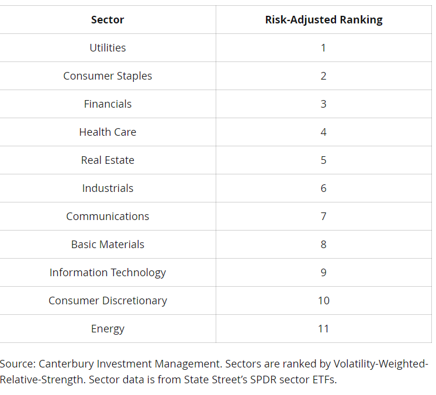Select the Real Estate cell

point(108,160)
